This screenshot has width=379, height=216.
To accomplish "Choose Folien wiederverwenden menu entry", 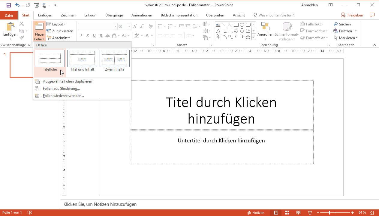I will (x=63, y=96).
